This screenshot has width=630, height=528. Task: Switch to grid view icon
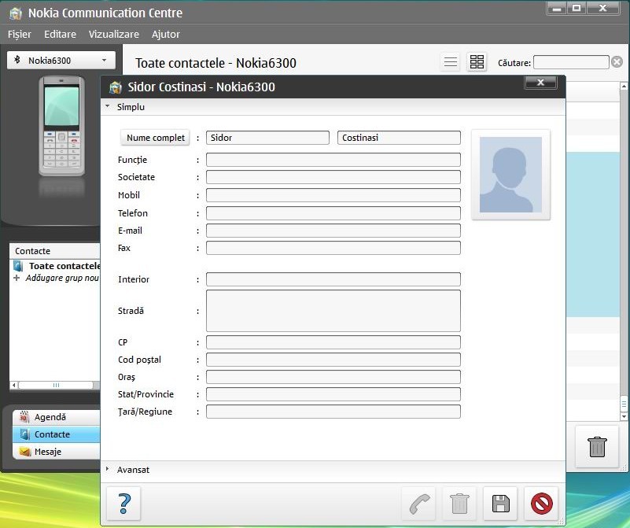[477, 62]
